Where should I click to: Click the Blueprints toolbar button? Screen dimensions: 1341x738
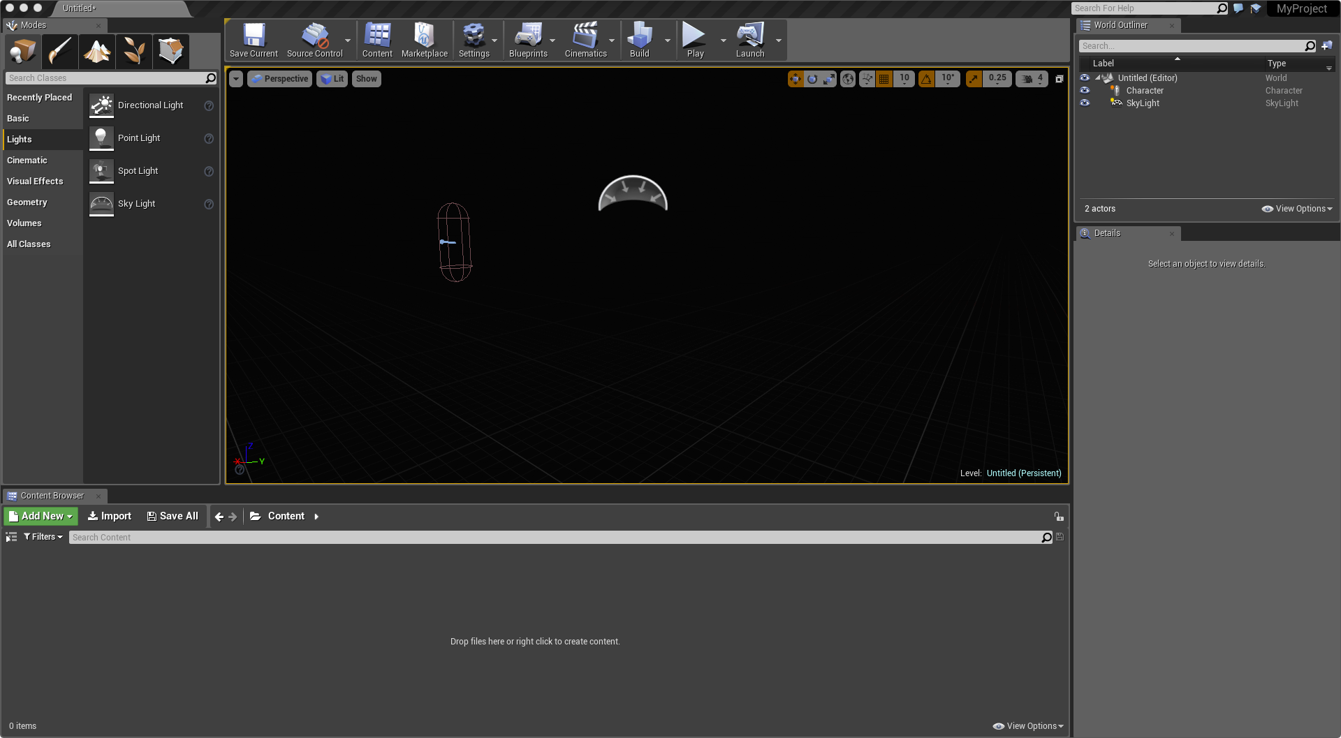(529, 40)
